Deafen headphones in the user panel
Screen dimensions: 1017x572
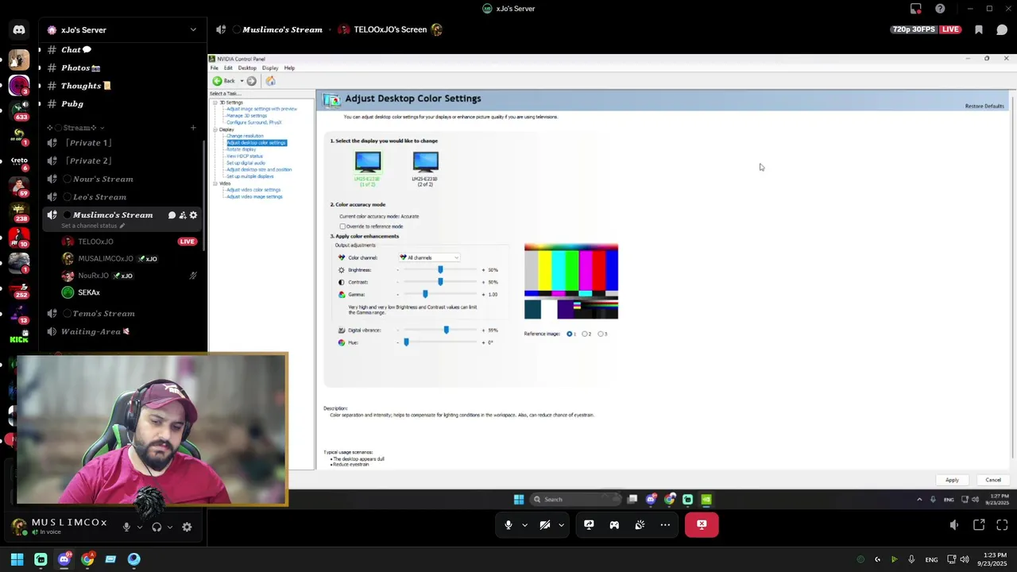pyautogui.click(x=157, y=527)
